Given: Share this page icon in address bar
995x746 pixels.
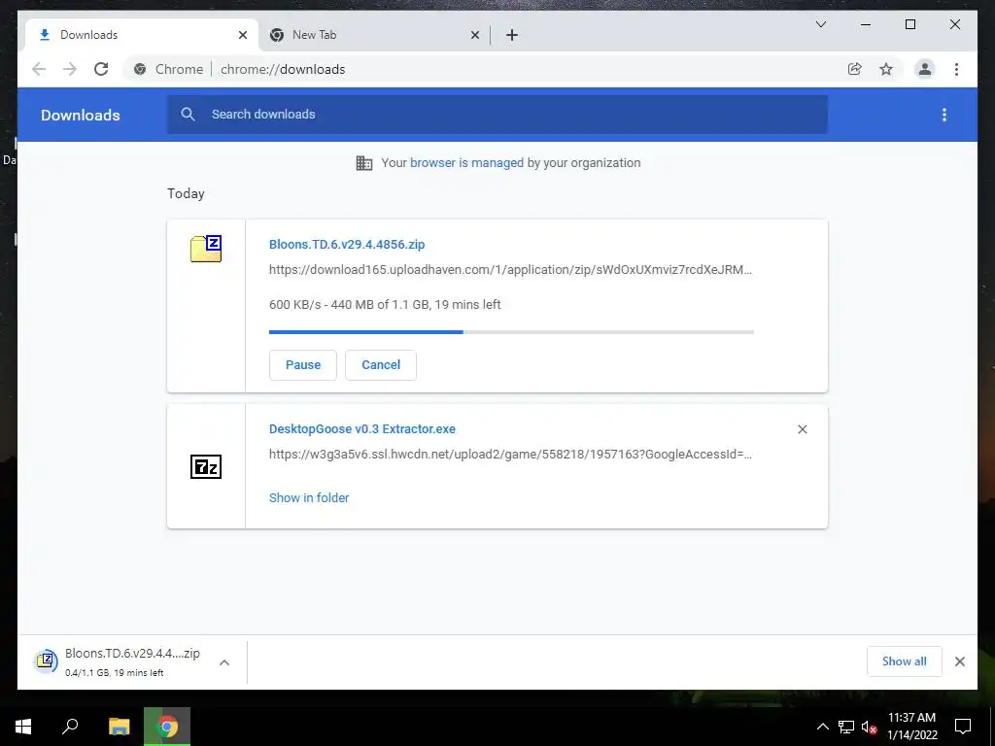Looking at the screenshot, I should 855,69.
